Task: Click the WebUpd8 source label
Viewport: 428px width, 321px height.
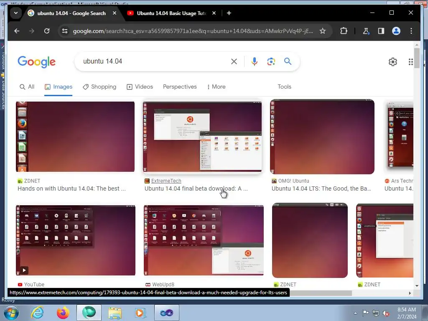Action: coord(163,284)
